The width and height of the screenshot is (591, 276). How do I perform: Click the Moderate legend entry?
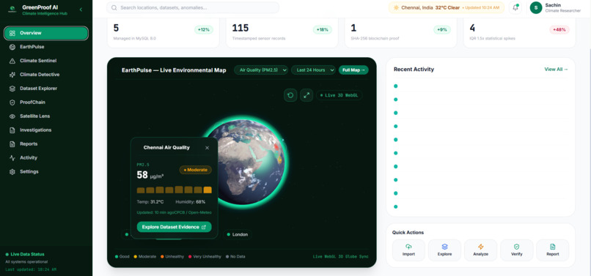[144, 257]
